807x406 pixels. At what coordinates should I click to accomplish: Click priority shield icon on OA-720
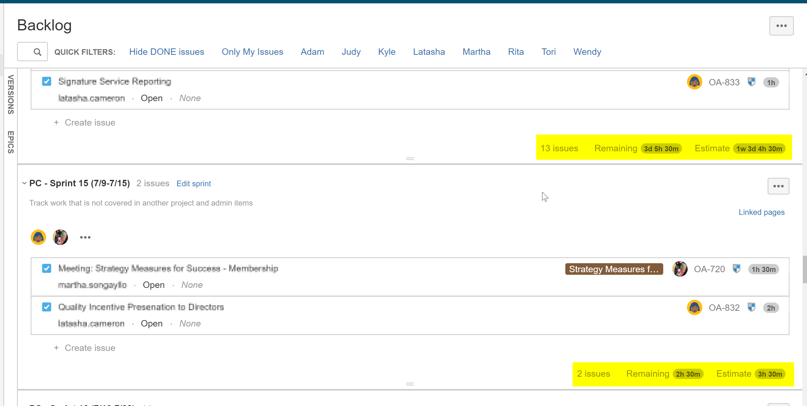click(x=736, y=269)
